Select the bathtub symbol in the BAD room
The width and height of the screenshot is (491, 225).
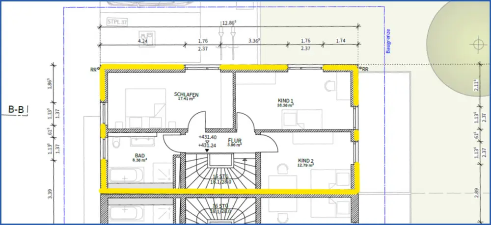[126, 175]
